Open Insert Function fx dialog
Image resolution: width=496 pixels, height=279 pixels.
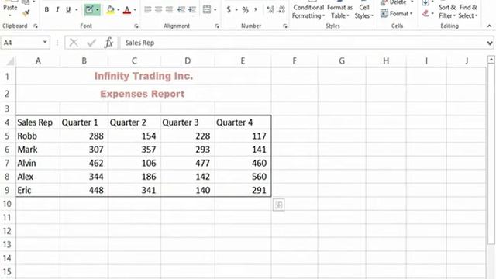coord(108,43)
